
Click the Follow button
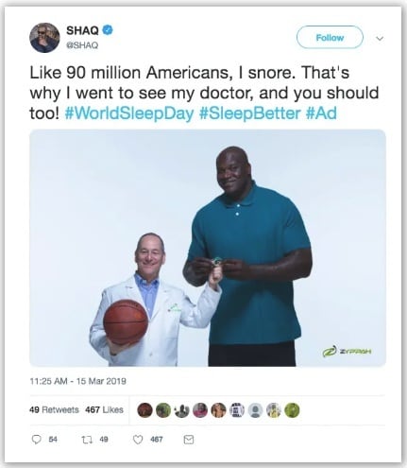[330, 38]
